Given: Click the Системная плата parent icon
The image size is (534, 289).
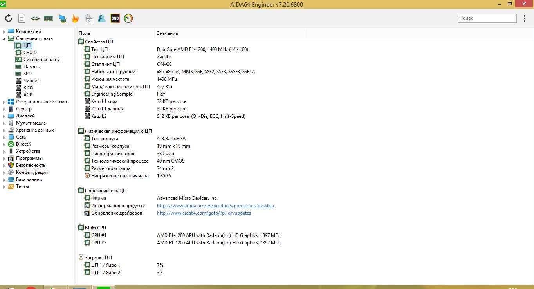Looking at the screenshot, I should pos(11,38).
